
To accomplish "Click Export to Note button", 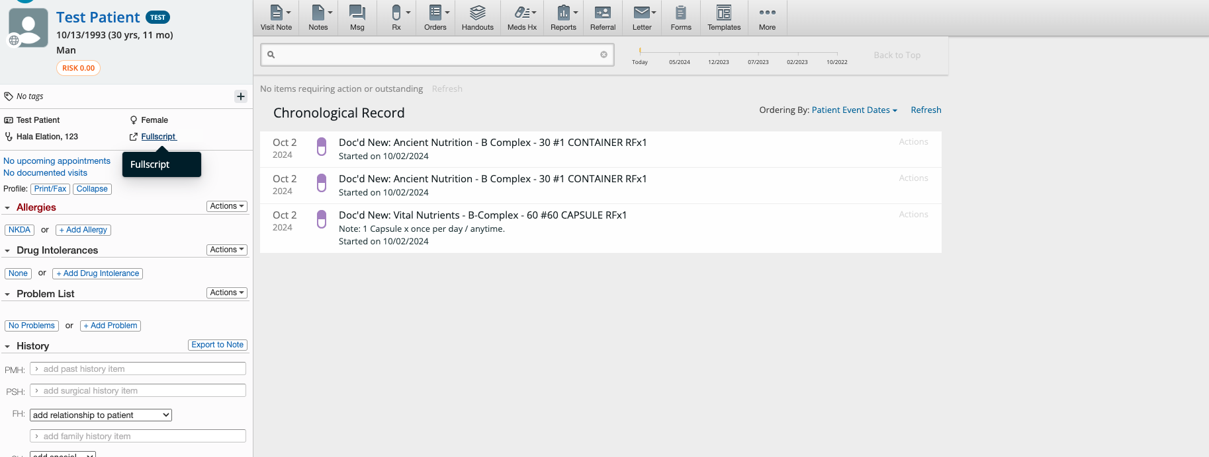I will [x=217, y=345].
